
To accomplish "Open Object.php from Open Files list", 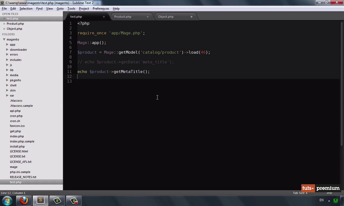I will pos(15,29).
